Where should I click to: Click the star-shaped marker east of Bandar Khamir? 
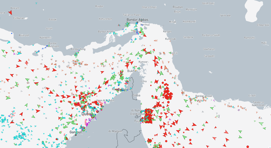click(119, 25)
